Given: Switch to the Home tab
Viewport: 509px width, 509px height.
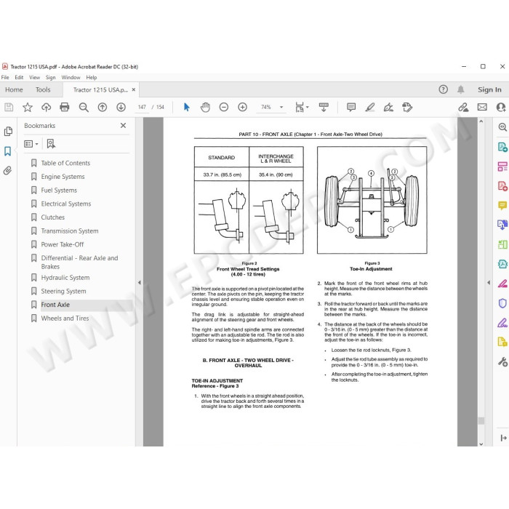Looking at the screenshot, I should pyautogui.click(x=14, y=89).
